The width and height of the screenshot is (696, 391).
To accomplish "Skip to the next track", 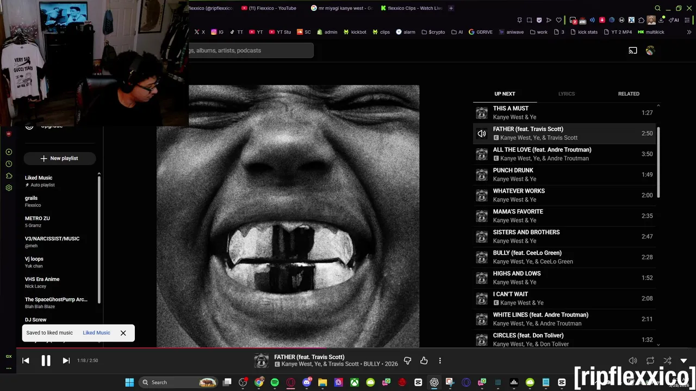I will coord(66,361).
